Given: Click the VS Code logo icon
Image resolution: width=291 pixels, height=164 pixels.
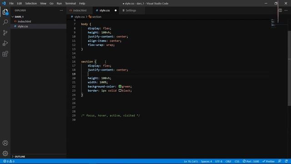Looking at the screenshot, I should click(4, 3).
